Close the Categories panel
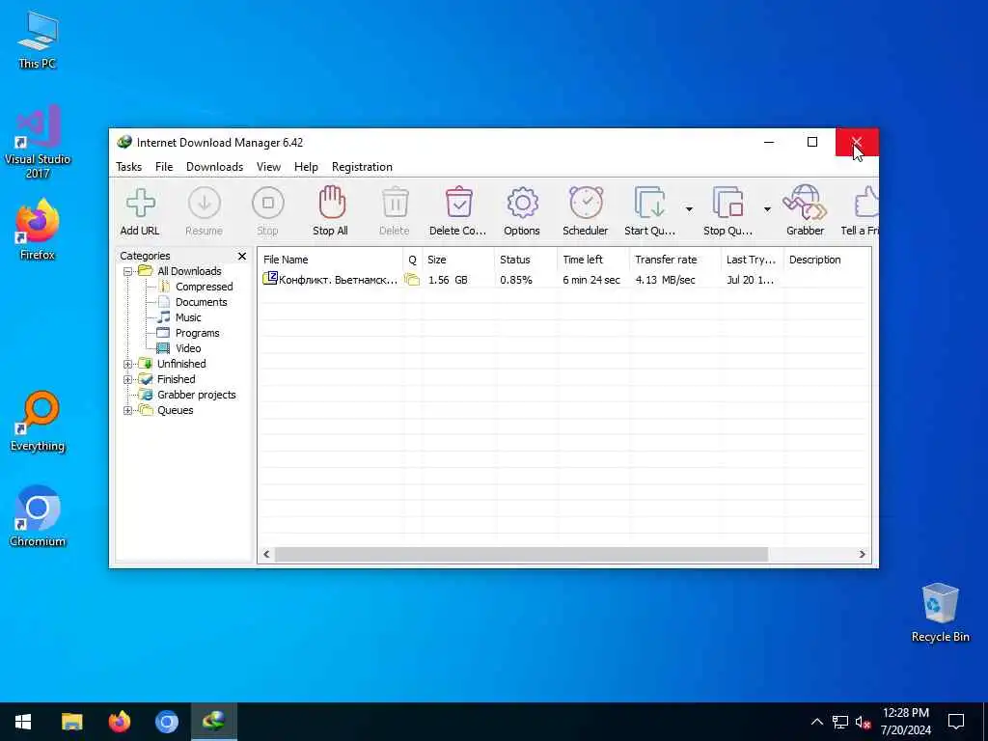Viewport: 988px width, 741px height. pyautogui.click(x=242, y=256)
